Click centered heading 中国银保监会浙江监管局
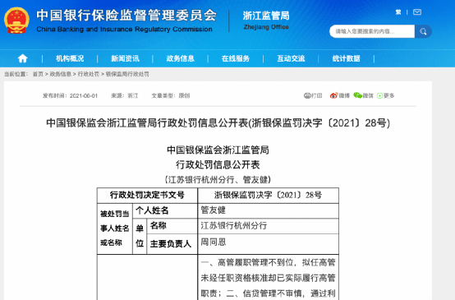 218,150
